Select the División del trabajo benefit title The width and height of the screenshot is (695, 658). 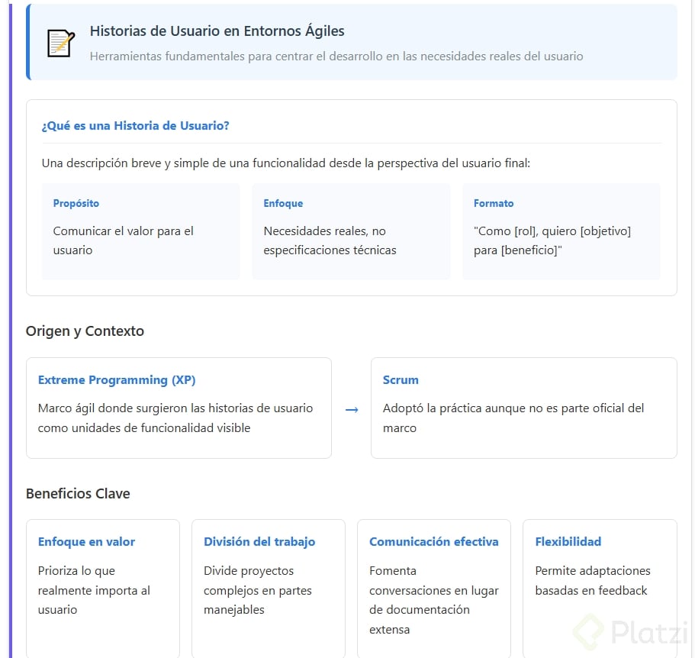click(x=259, y=541)
